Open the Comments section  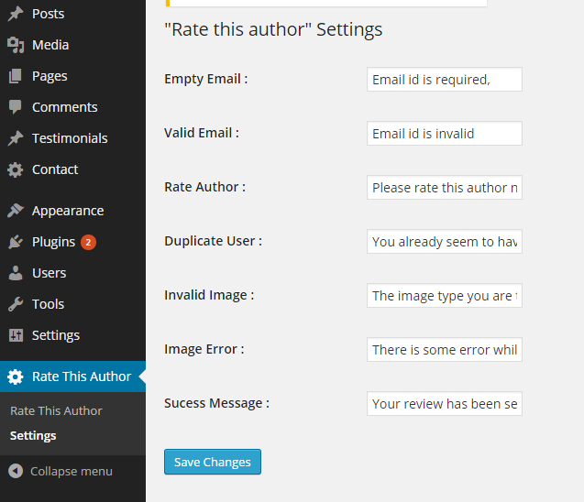[x=72, y=107]
